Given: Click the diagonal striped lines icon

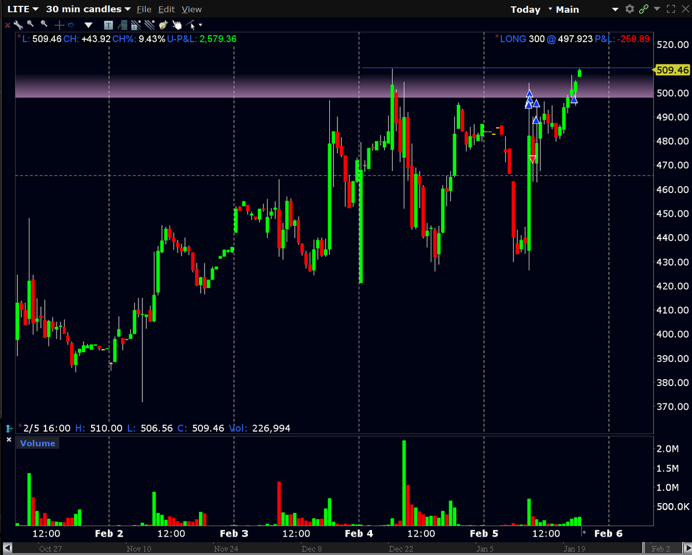Looking at the screenshot, I should (150, 25).
